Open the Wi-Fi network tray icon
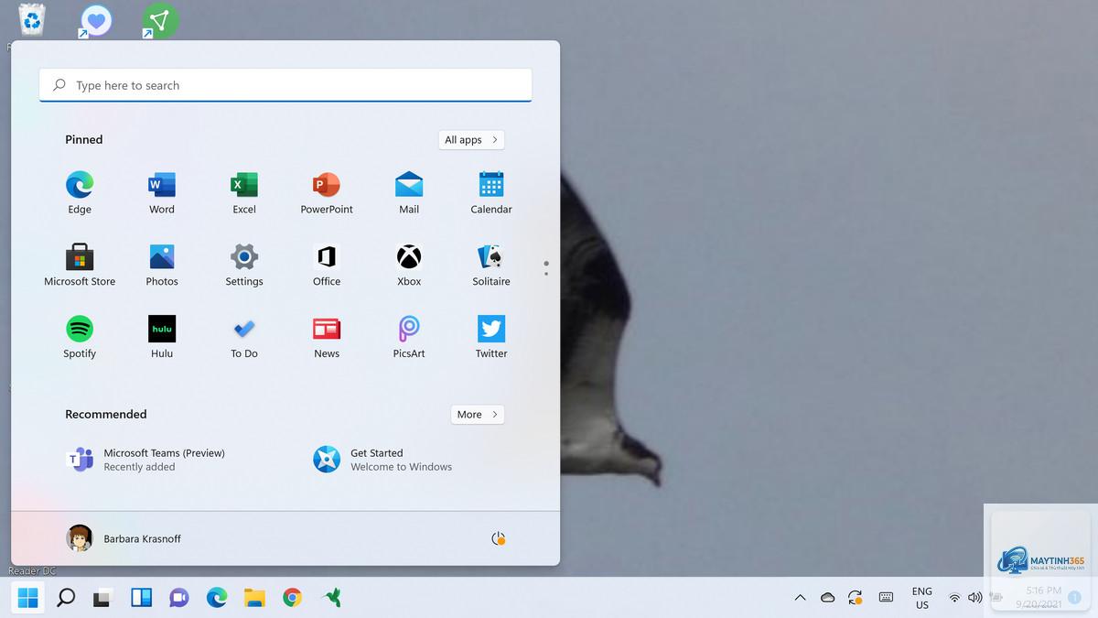This screenshot has width=1098, height=618. click(954, 598)
